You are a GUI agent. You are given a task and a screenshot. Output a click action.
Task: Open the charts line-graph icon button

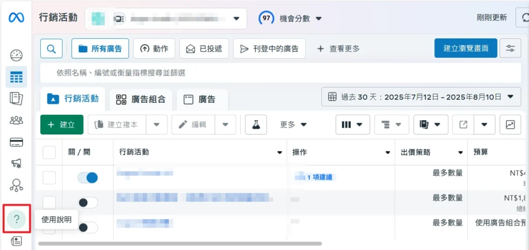(x=510, y=124)
